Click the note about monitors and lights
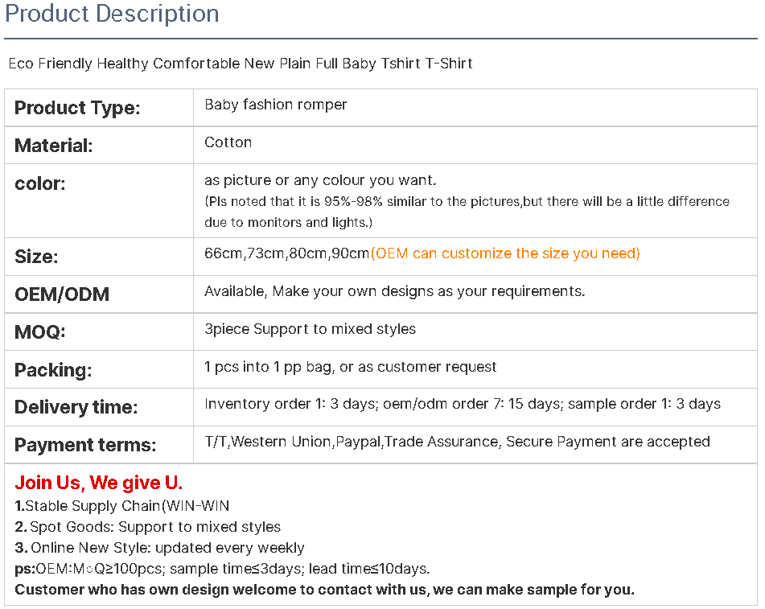The image size is (765, 609). [467, 212]
